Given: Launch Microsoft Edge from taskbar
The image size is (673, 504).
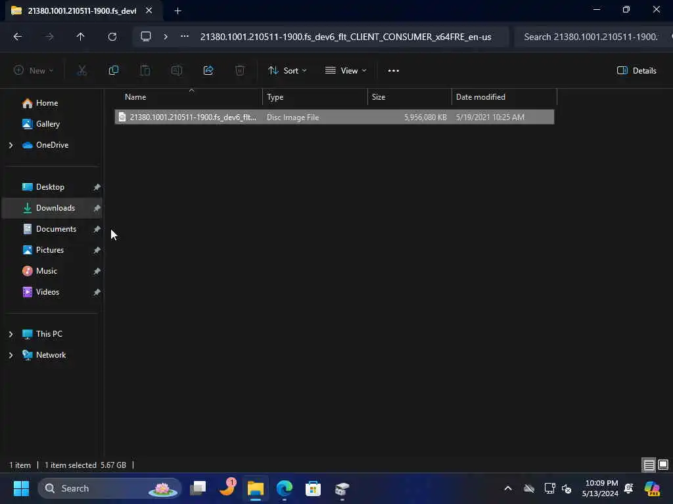Looking at the screenshot, I should tap(284, 488).
